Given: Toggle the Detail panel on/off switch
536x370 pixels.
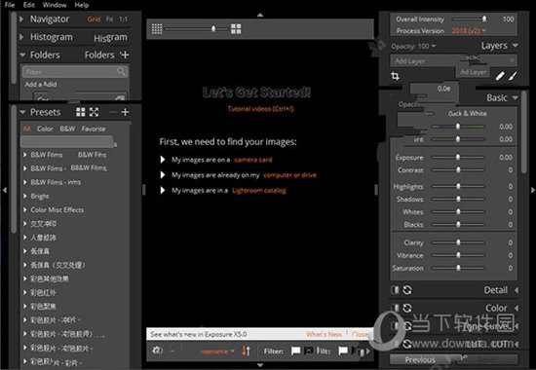Looking at the screenshot, I should pos(395,290).
